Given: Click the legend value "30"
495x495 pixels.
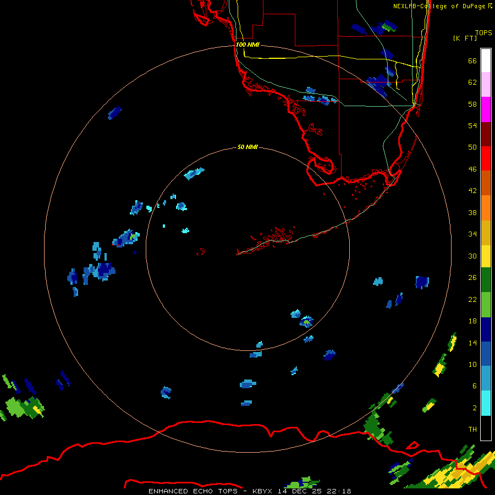Looking at the screenshot, I should (472, 256).
